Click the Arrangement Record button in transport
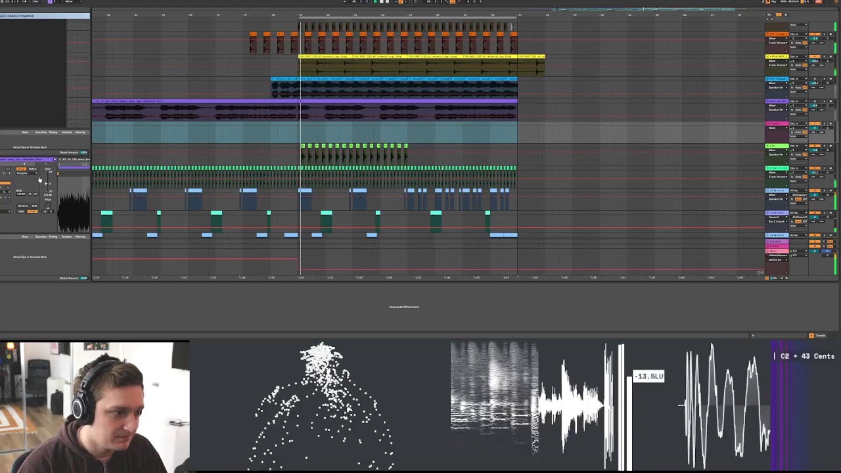The width and height of the screenshot is (841, 473). pos(387,1)
